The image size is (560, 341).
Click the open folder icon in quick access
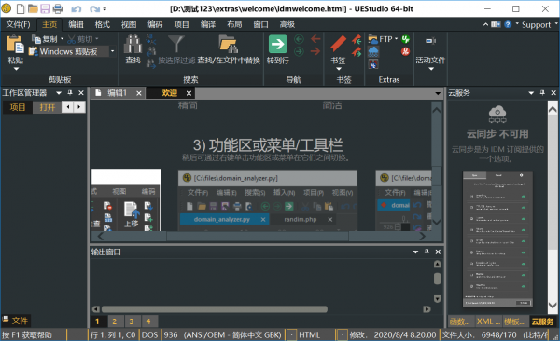33,8
